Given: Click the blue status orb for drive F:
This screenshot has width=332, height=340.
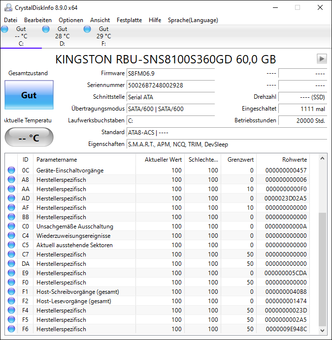Looking at the screenshot, I should (87, 29).
